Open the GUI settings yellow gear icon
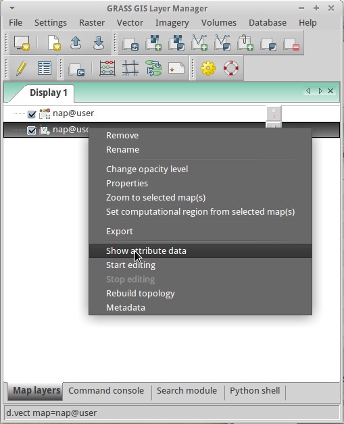 [208, 68]
